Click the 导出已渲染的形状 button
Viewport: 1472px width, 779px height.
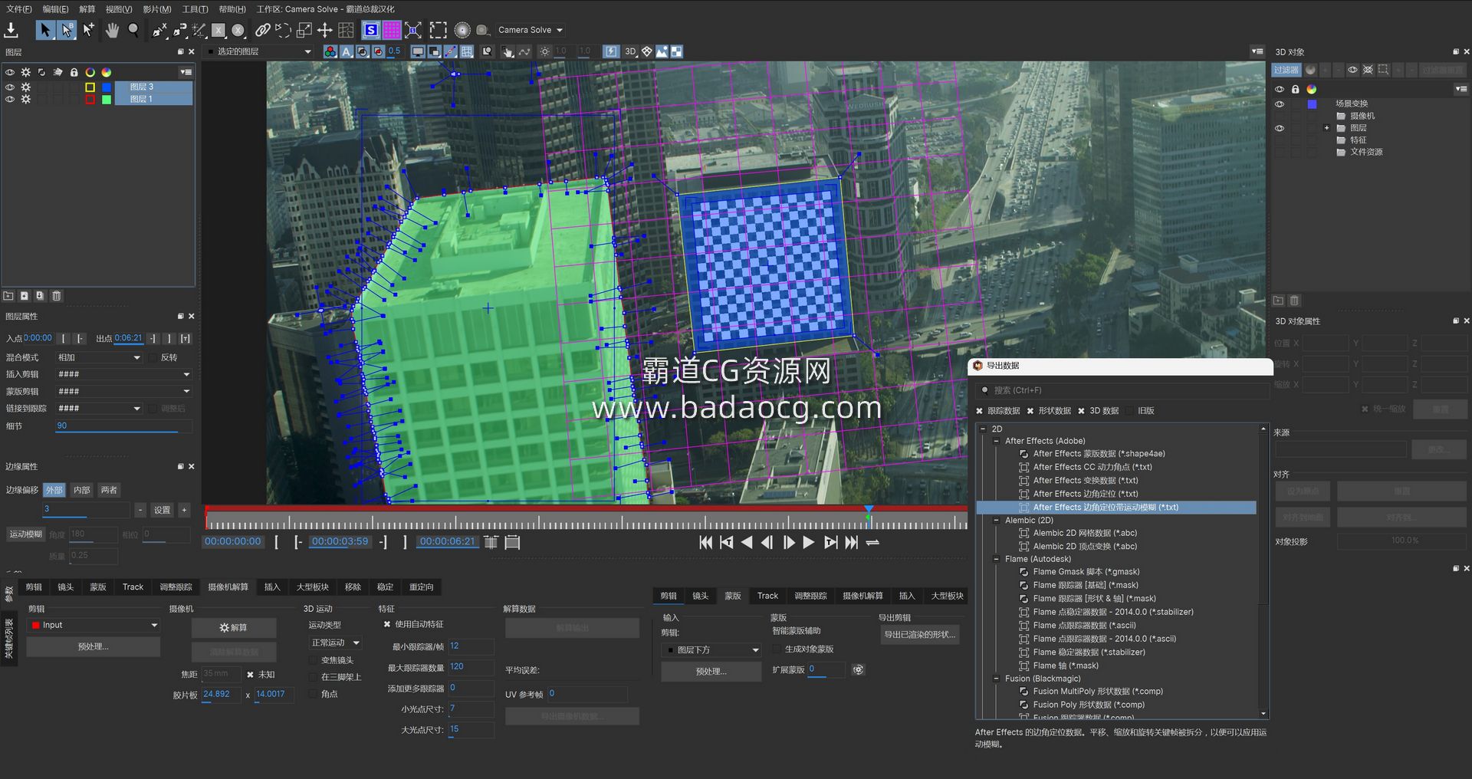tap(919, 634)
